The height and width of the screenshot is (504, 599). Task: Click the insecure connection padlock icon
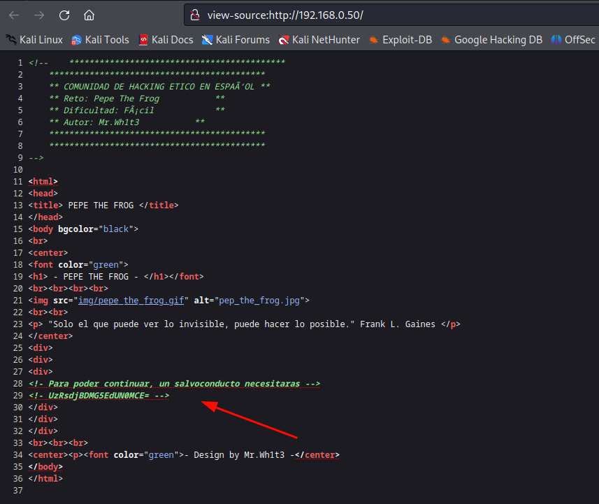point(195,15)
